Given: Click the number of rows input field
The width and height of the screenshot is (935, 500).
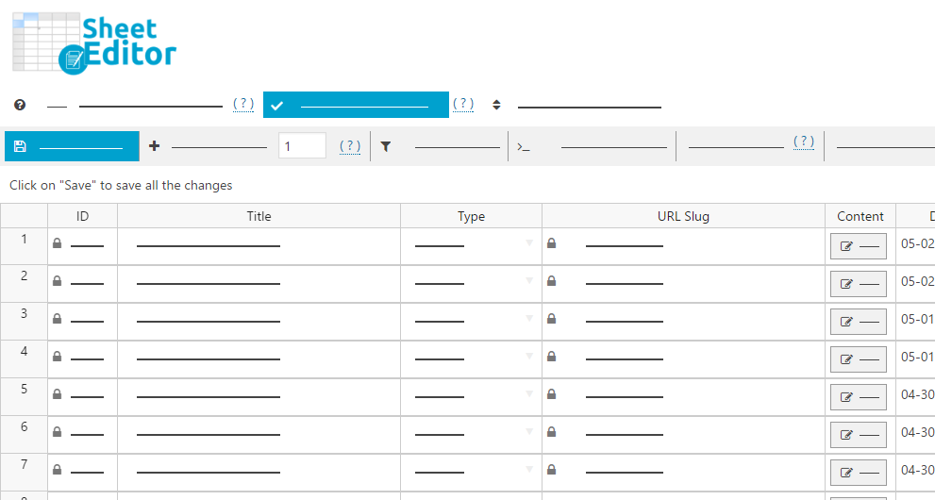Looking at the screenshot, I should [x=302, y=146].
